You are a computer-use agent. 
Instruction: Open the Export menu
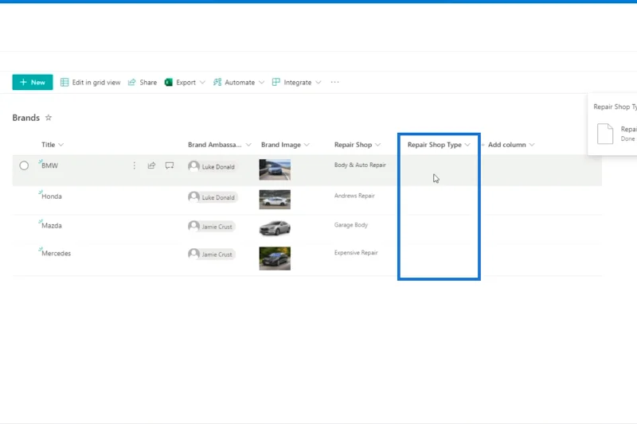(185, 83)
